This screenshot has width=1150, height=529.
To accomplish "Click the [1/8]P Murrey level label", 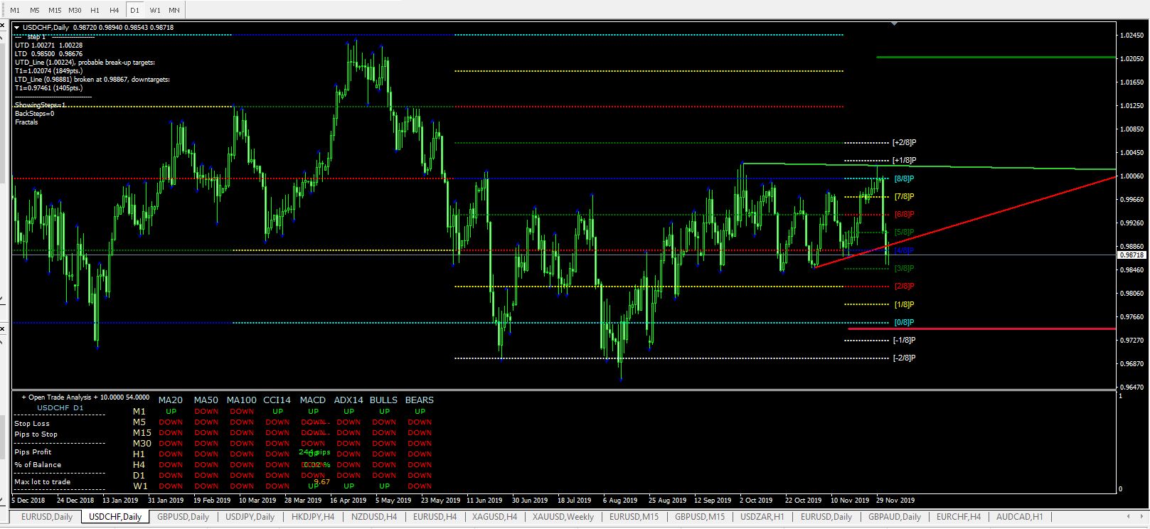I will pyautogui.click(x=904, y=305).
